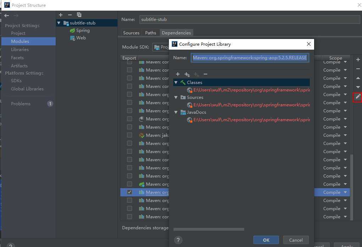Open Global Libraries in the sidebar
Screen dimensions: 362x247
tap(27, 89)
